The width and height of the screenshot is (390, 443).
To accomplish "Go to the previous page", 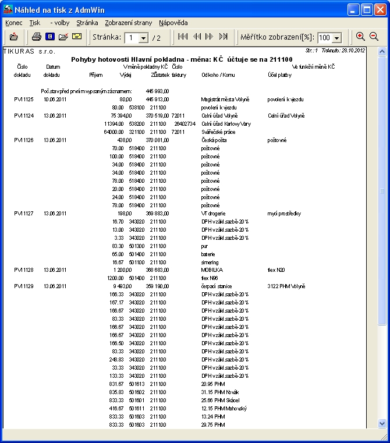I will click(x=197, y=37).
